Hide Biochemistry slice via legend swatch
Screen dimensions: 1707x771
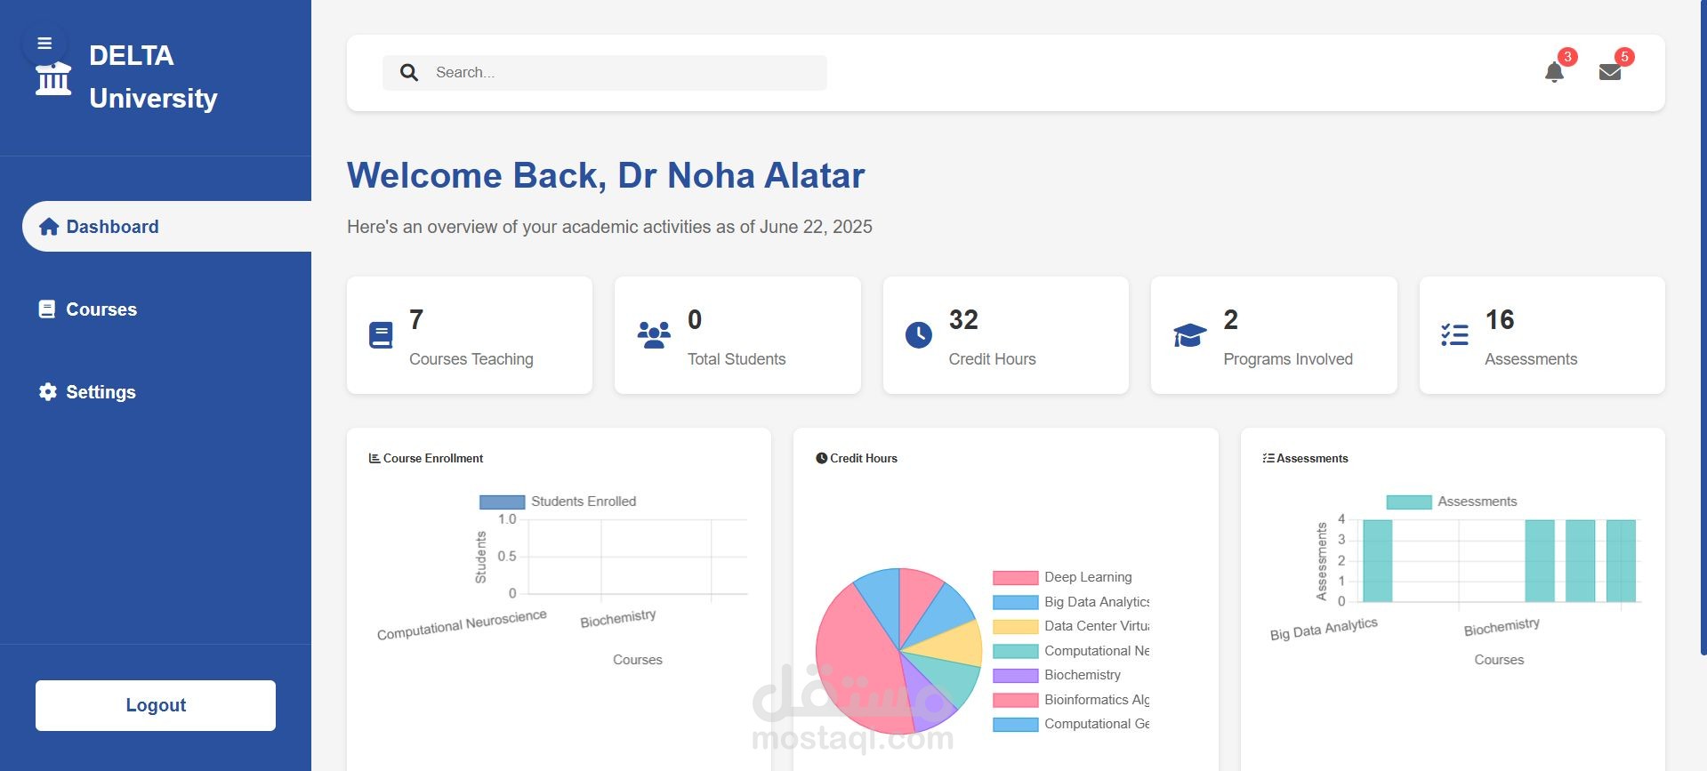pos(1015,676)
